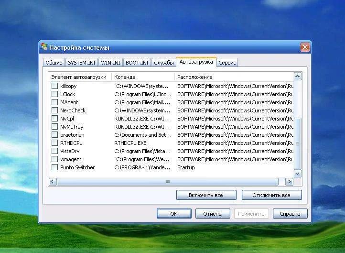Screen dimensions: 345x253
Task: Click the C:\Documents and Set... command
Action: (143, 135)
